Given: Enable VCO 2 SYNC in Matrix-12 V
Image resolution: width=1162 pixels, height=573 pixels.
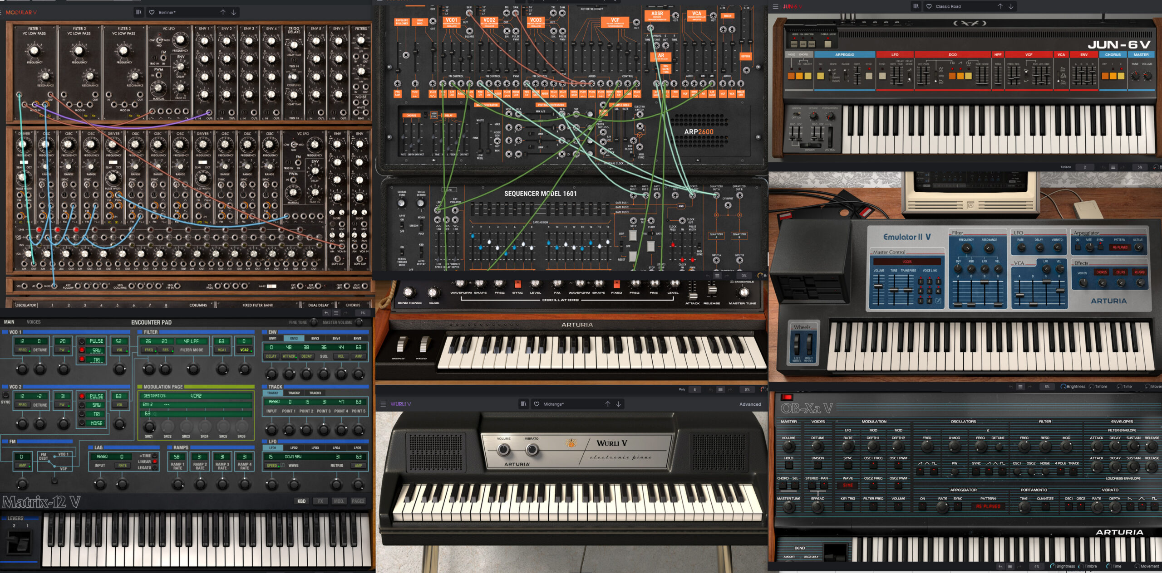Looking at the screenshot, I should [5, 395].
